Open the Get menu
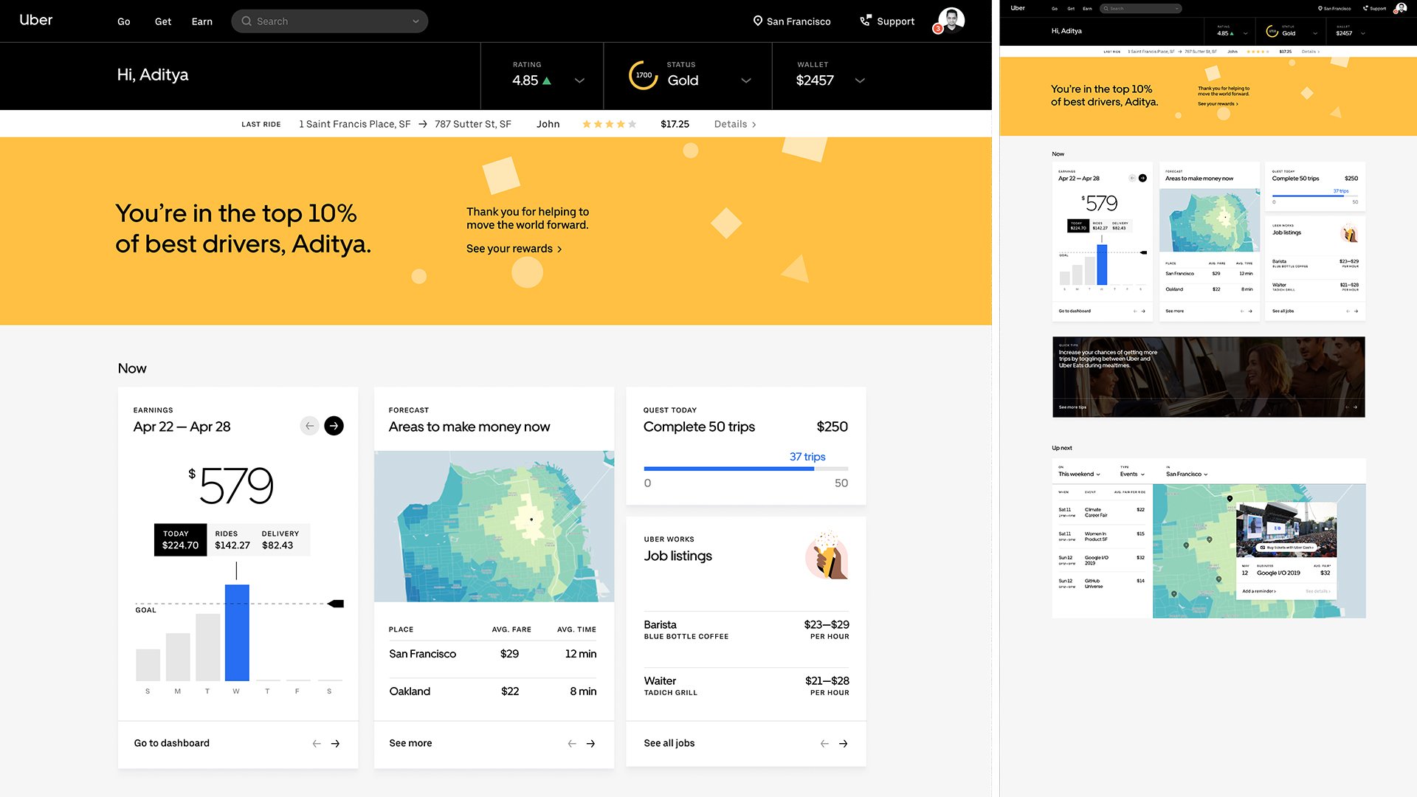 [x=163, y=21]
